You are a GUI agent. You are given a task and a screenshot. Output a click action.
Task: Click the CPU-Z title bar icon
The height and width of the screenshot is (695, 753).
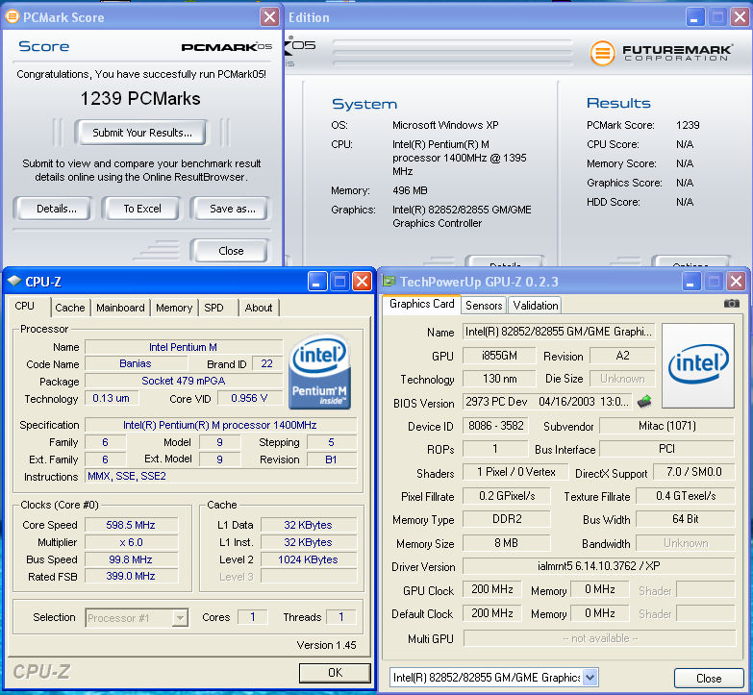(x=14, y=281)
